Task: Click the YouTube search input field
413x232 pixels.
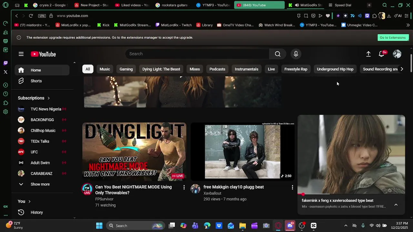Action: click(x=197, y=54)
